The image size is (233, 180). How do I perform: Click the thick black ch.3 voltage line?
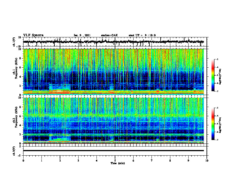113,151
